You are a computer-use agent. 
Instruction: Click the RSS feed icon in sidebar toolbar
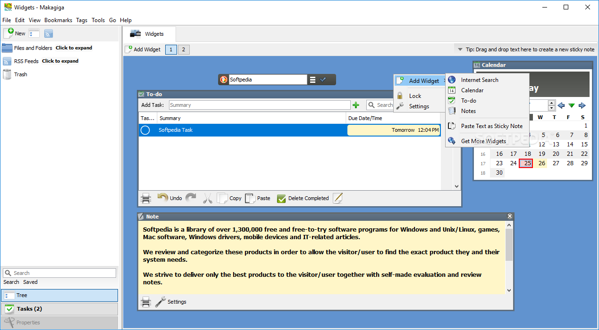coord(49,33)
